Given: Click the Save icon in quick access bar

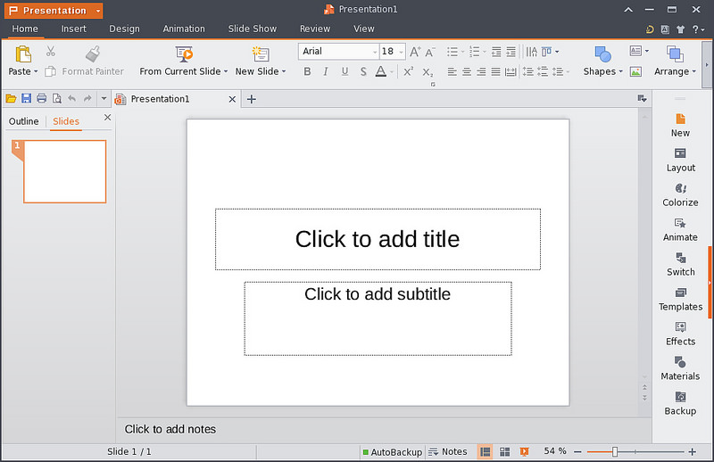Looking at the screenshot, I should click(x=26, y=98).
